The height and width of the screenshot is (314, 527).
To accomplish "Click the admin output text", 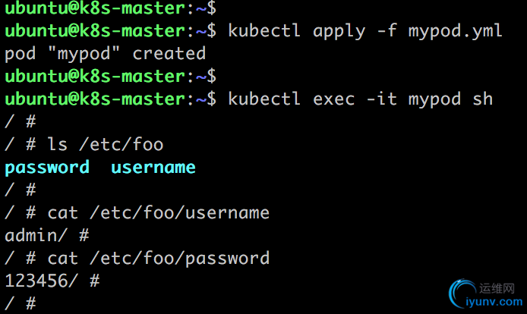I will pyautogui.click(x=31, y=235).
